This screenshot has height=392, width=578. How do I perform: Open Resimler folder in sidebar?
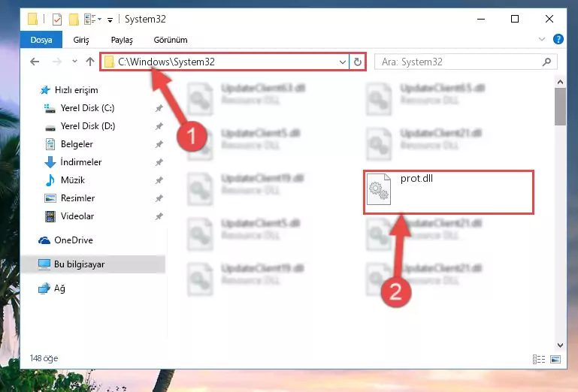pyautogui.click(x=69, y=198)
